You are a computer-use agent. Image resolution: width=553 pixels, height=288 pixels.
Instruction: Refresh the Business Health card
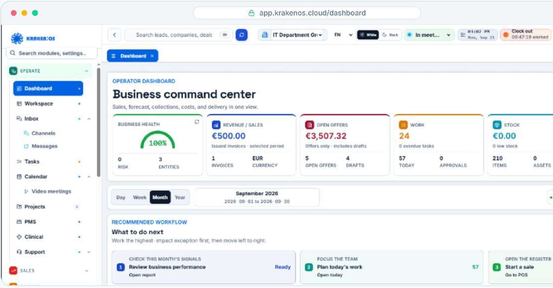click(197, 122)
